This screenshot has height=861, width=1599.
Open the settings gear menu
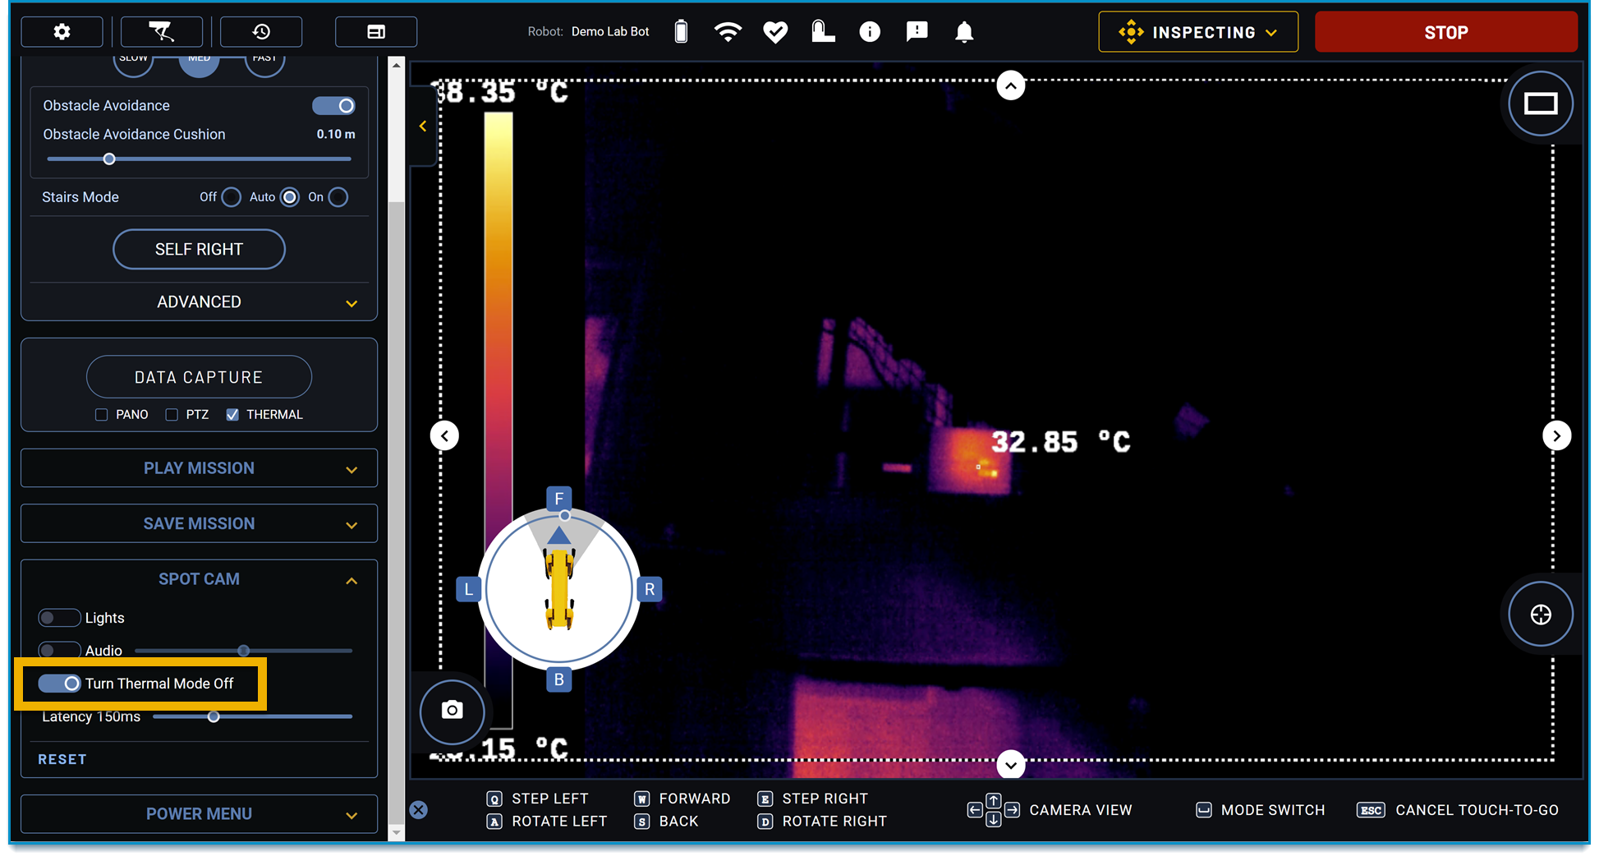[x=62, y=32]
